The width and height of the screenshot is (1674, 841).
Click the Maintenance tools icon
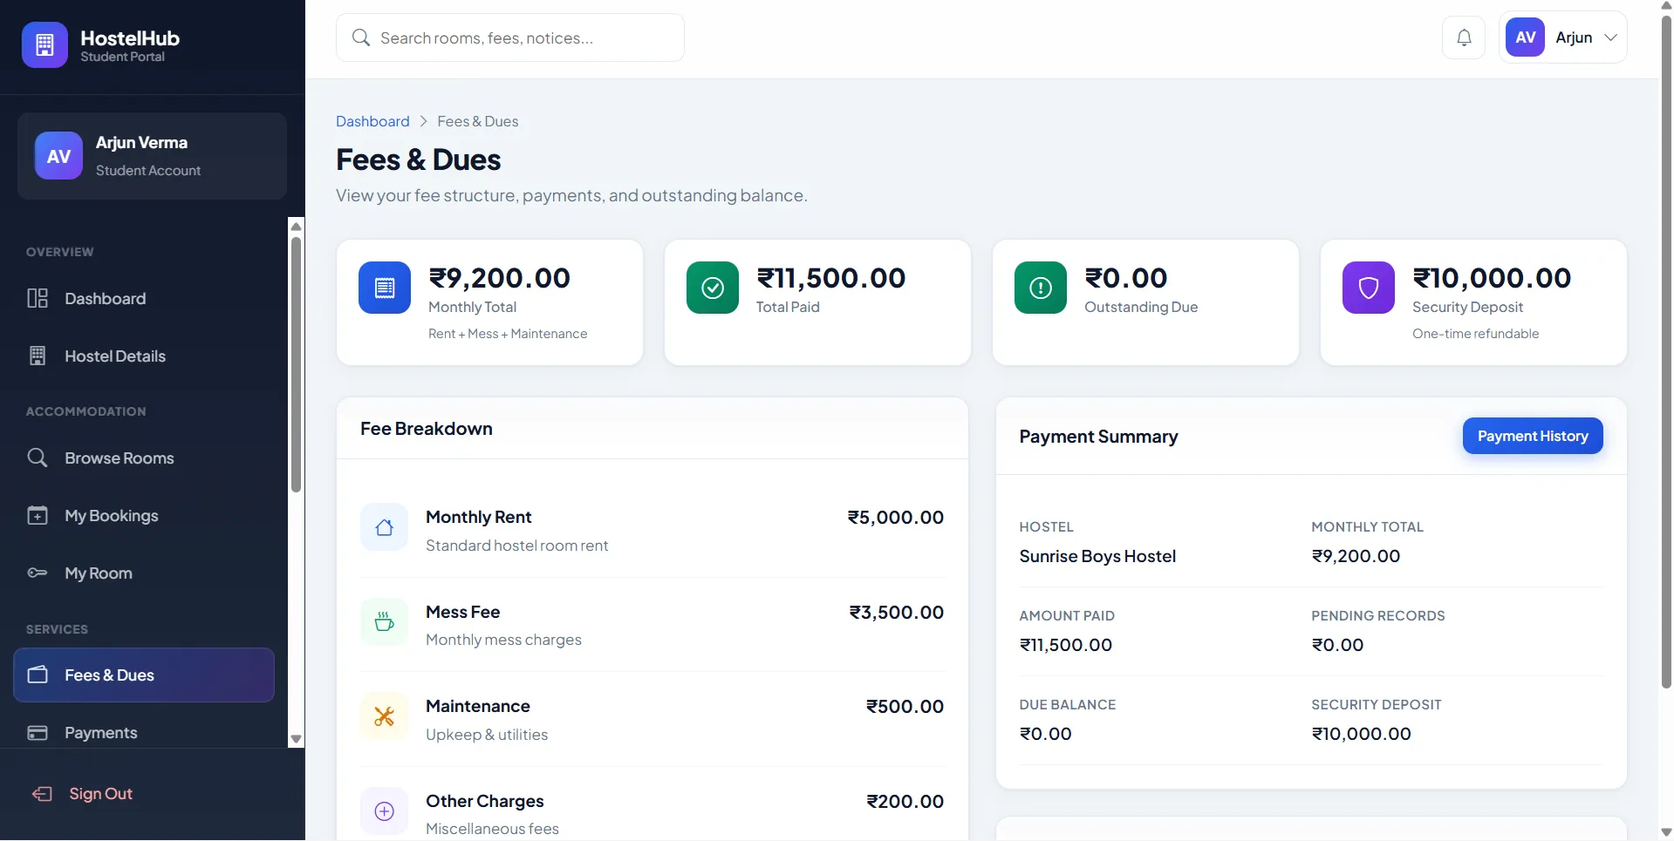(x=384, y=716)
